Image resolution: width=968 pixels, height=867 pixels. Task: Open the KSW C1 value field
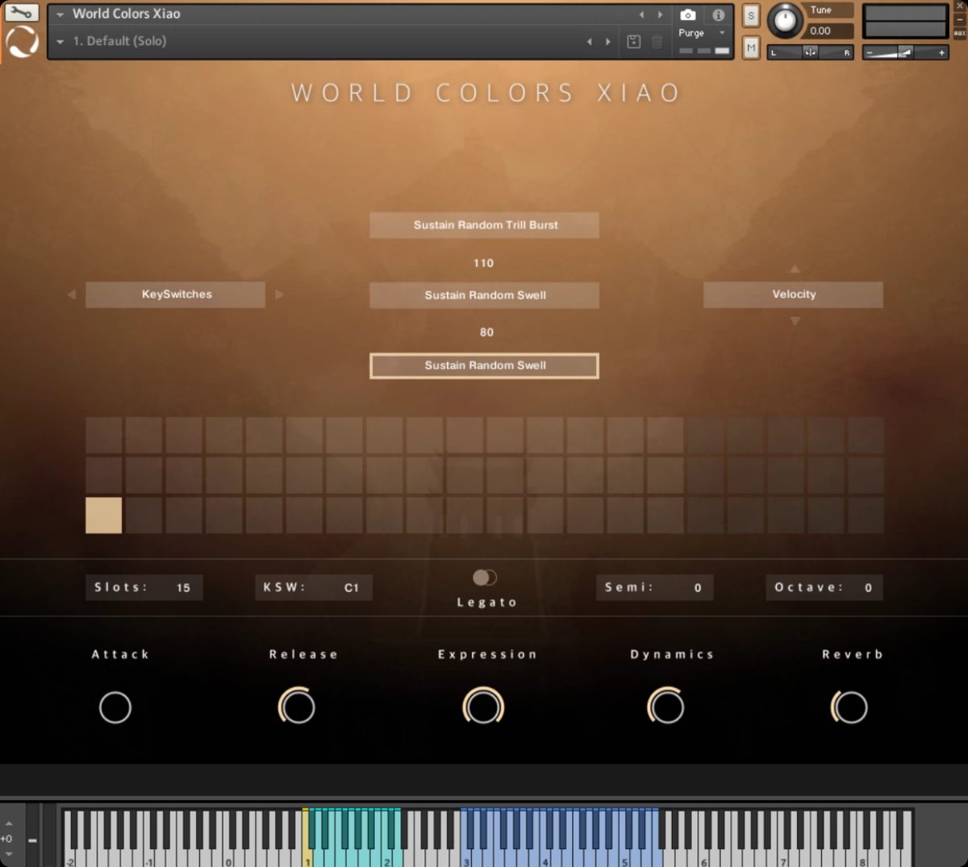click(x=314, y=587)
